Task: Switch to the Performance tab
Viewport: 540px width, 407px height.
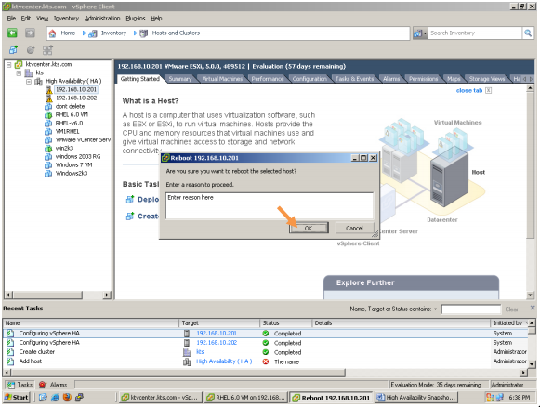Action: click(268, 79)
